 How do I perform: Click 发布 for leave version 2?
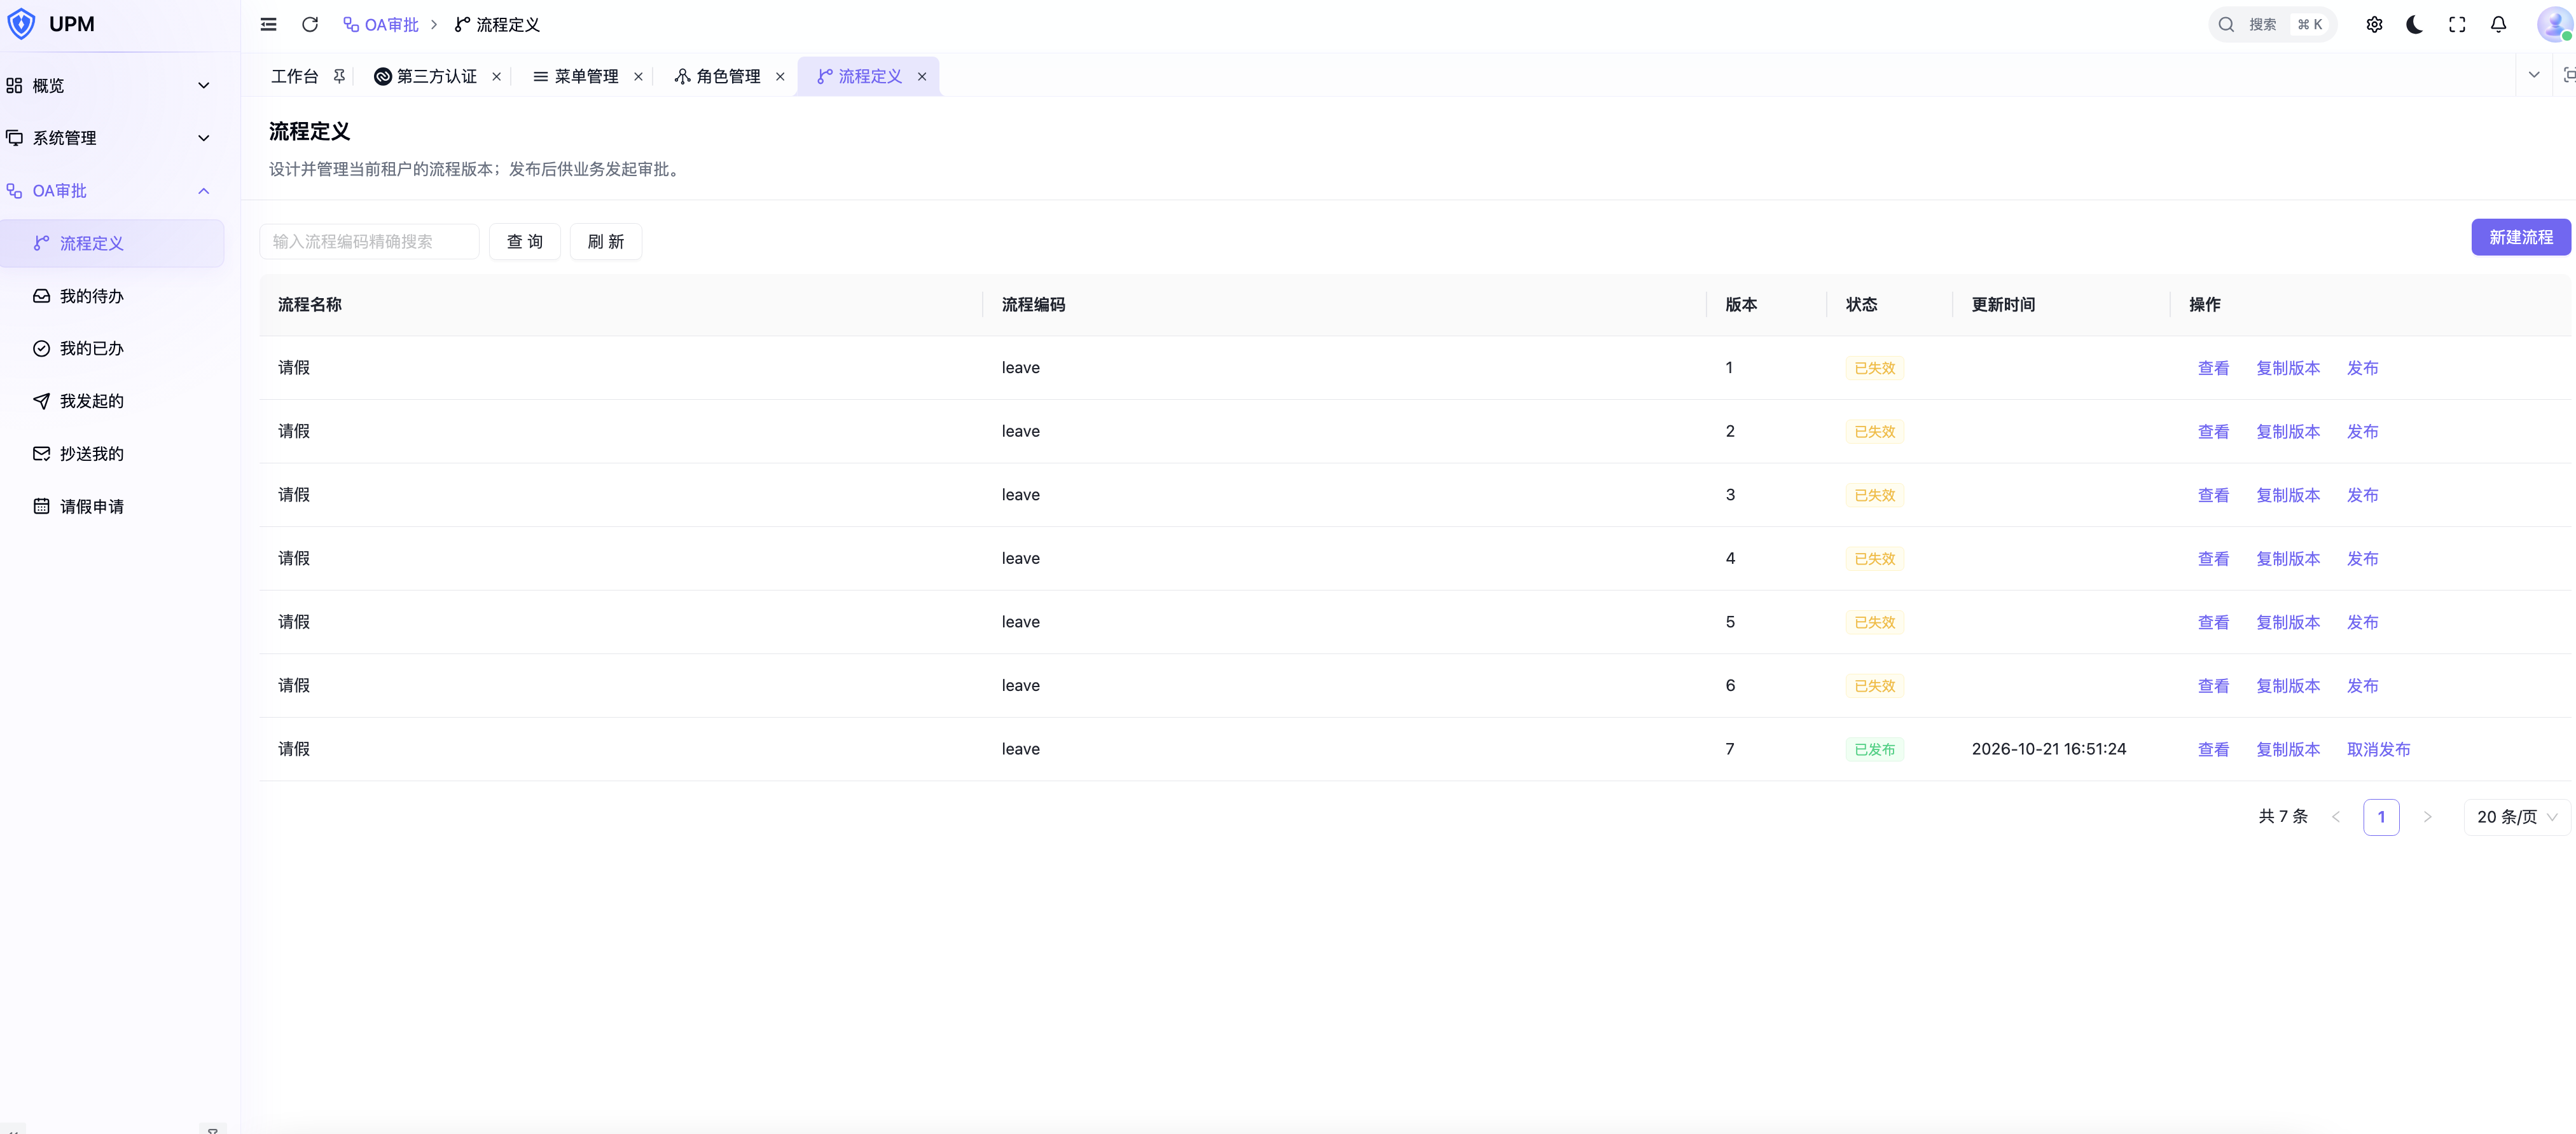pyautogui.click(x=2362, y=430)
